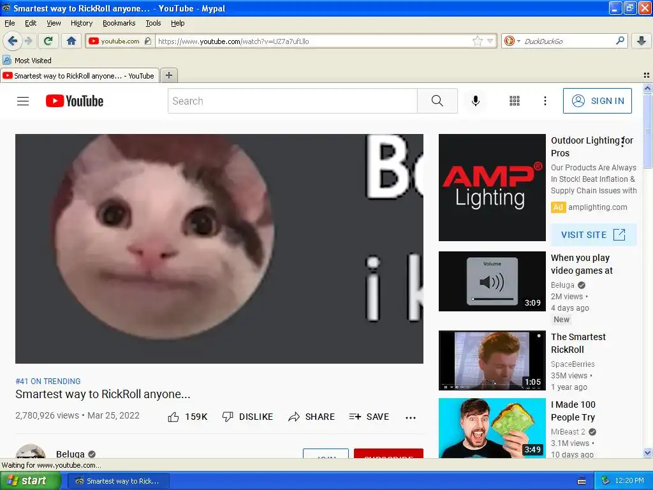Click the DISLIKE thumbs down button

pyautogui.click(x=247, y=417)
